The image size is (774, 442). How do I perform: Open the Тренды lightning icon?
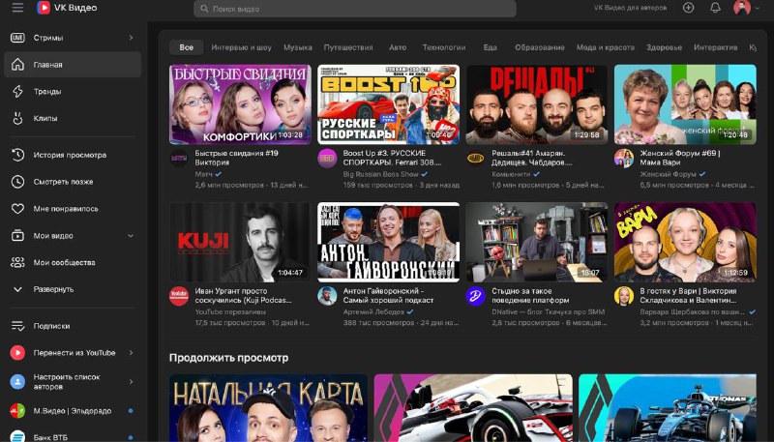tap(17, 91)
